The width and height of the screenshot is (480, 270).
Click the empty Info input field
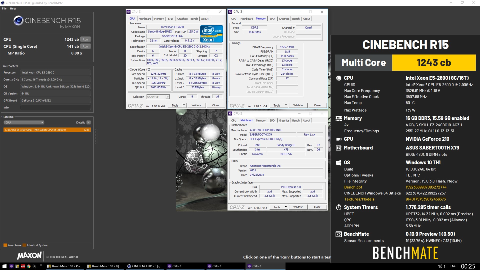click(x=55, y=107)
